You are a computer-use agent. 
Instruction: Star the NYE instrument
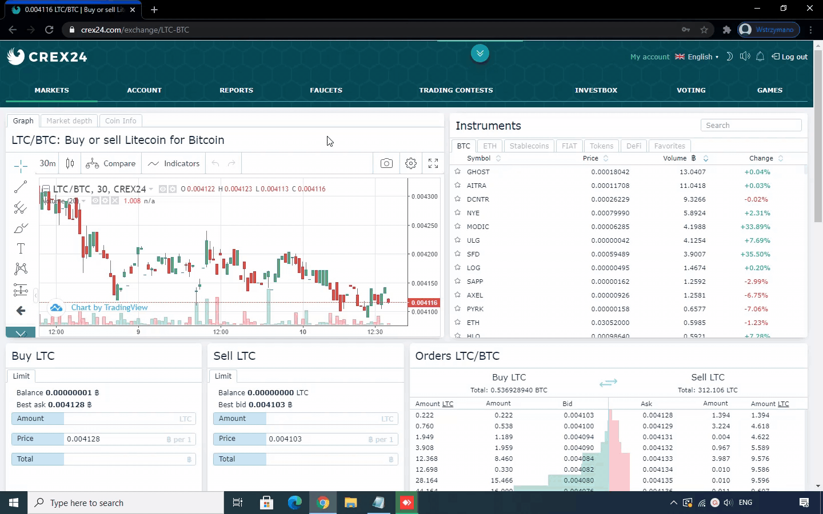pyautogui.click(x=457, y=212)
